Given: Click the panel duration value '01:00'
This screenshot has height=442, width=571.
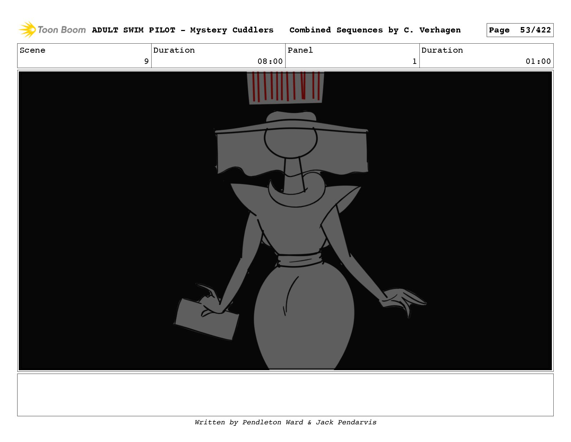Looking at the screenshot, I should [538, 61].
